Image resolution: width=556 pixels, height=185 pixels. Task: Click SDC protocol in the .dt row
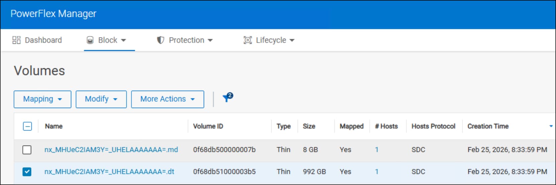tap(418, 172)
